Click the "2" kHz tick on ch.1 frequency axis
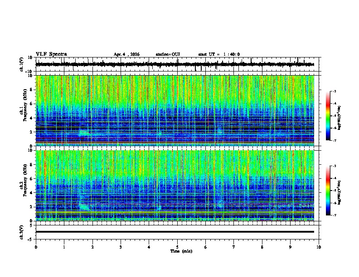Image resolution: width=359 pixels, height=277 pixels. pos(31,132)
